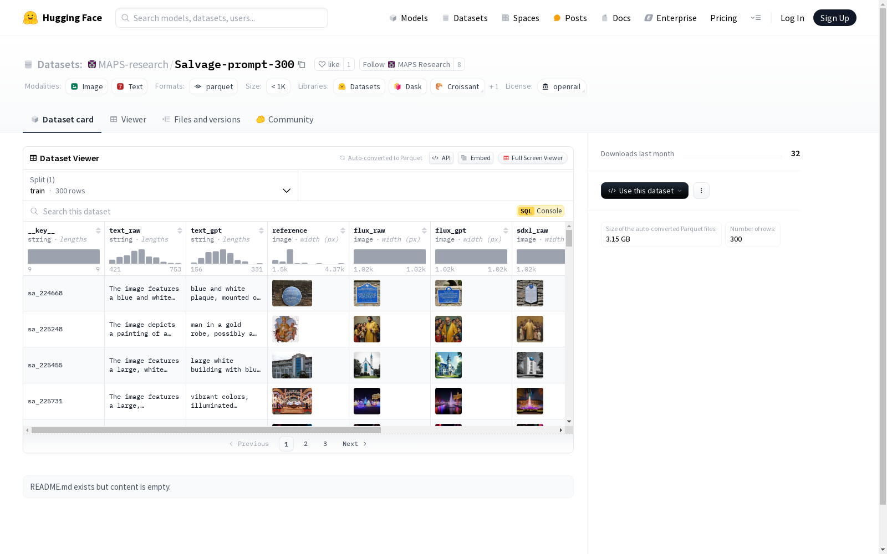887x554 pixels.
Task: Click the Embed button
Action: (476, 158)
